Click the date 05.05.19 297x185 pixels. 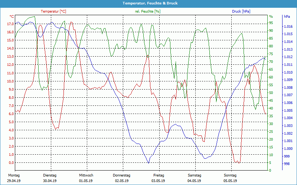tap(230, 181)
